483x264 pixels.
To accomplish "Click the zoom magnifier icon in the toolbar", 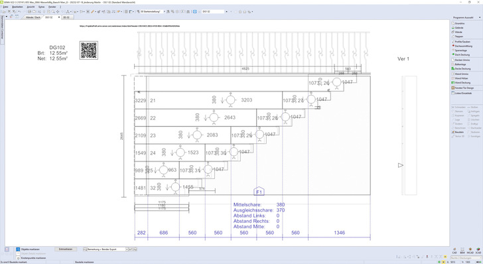I will click(53, 12).
